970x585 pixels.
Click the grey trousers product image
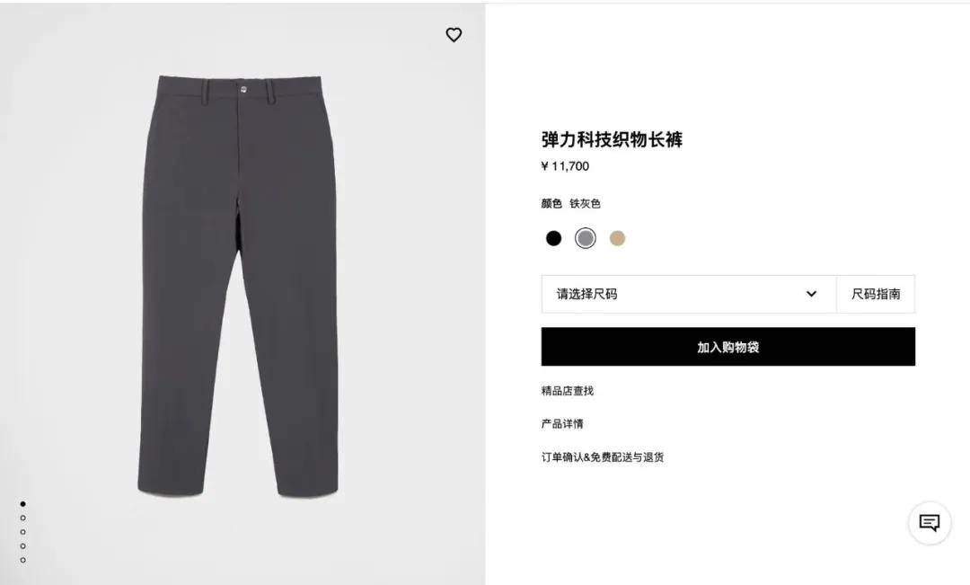point(238,286)
